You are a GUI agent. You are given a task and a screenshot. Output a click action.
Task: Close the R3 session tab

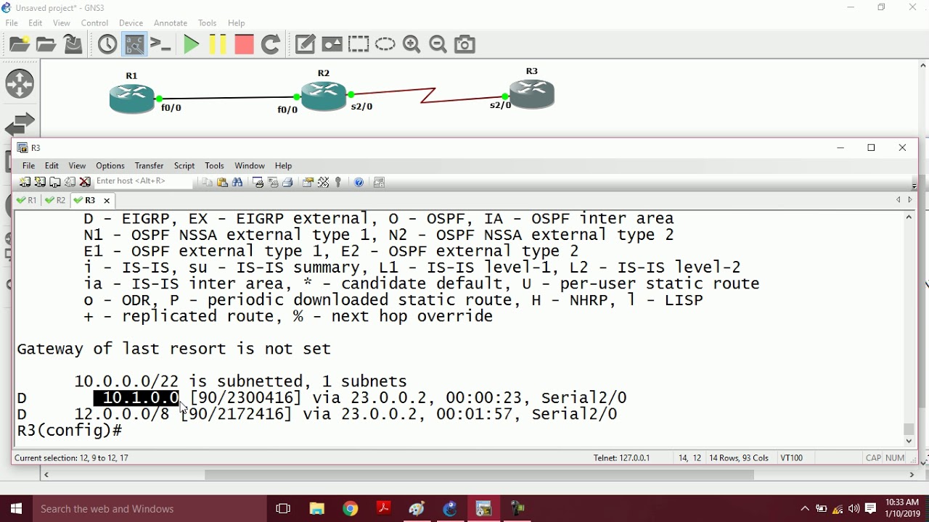[x=107, y=201]
